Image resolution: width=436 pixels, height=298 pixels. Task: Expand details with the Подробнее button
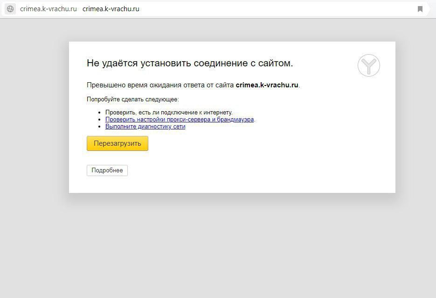[x=107, y=170]
